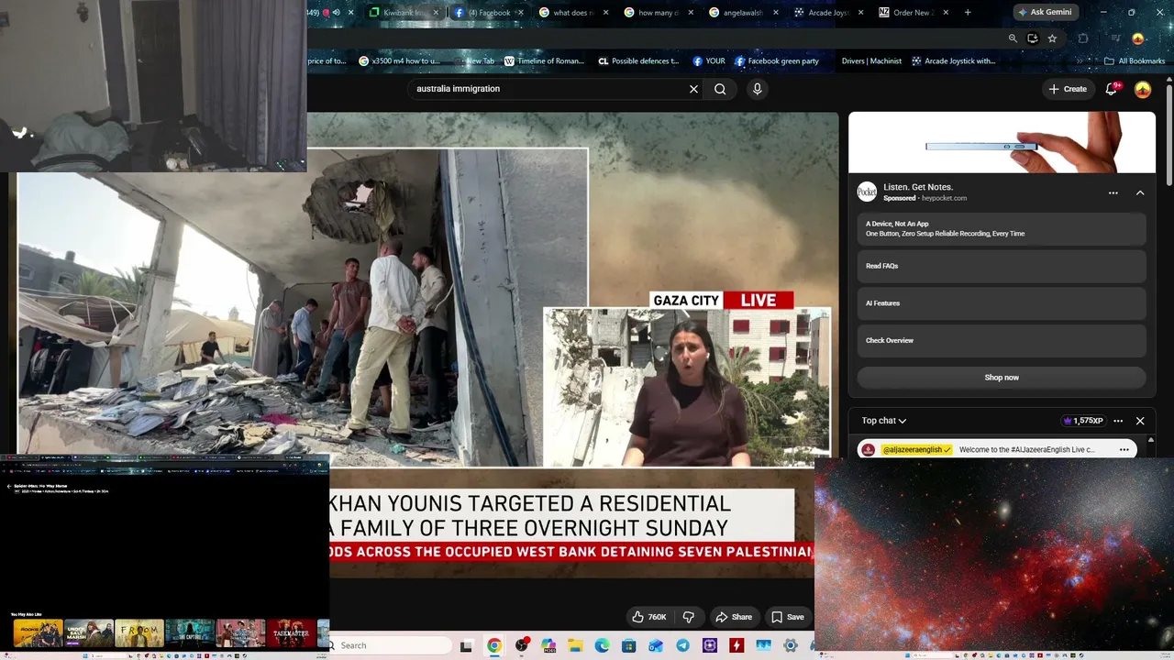Select the FROM show thumbnail
The image size is (1174, 660).
pyautogui.click(x=139, y=633)
